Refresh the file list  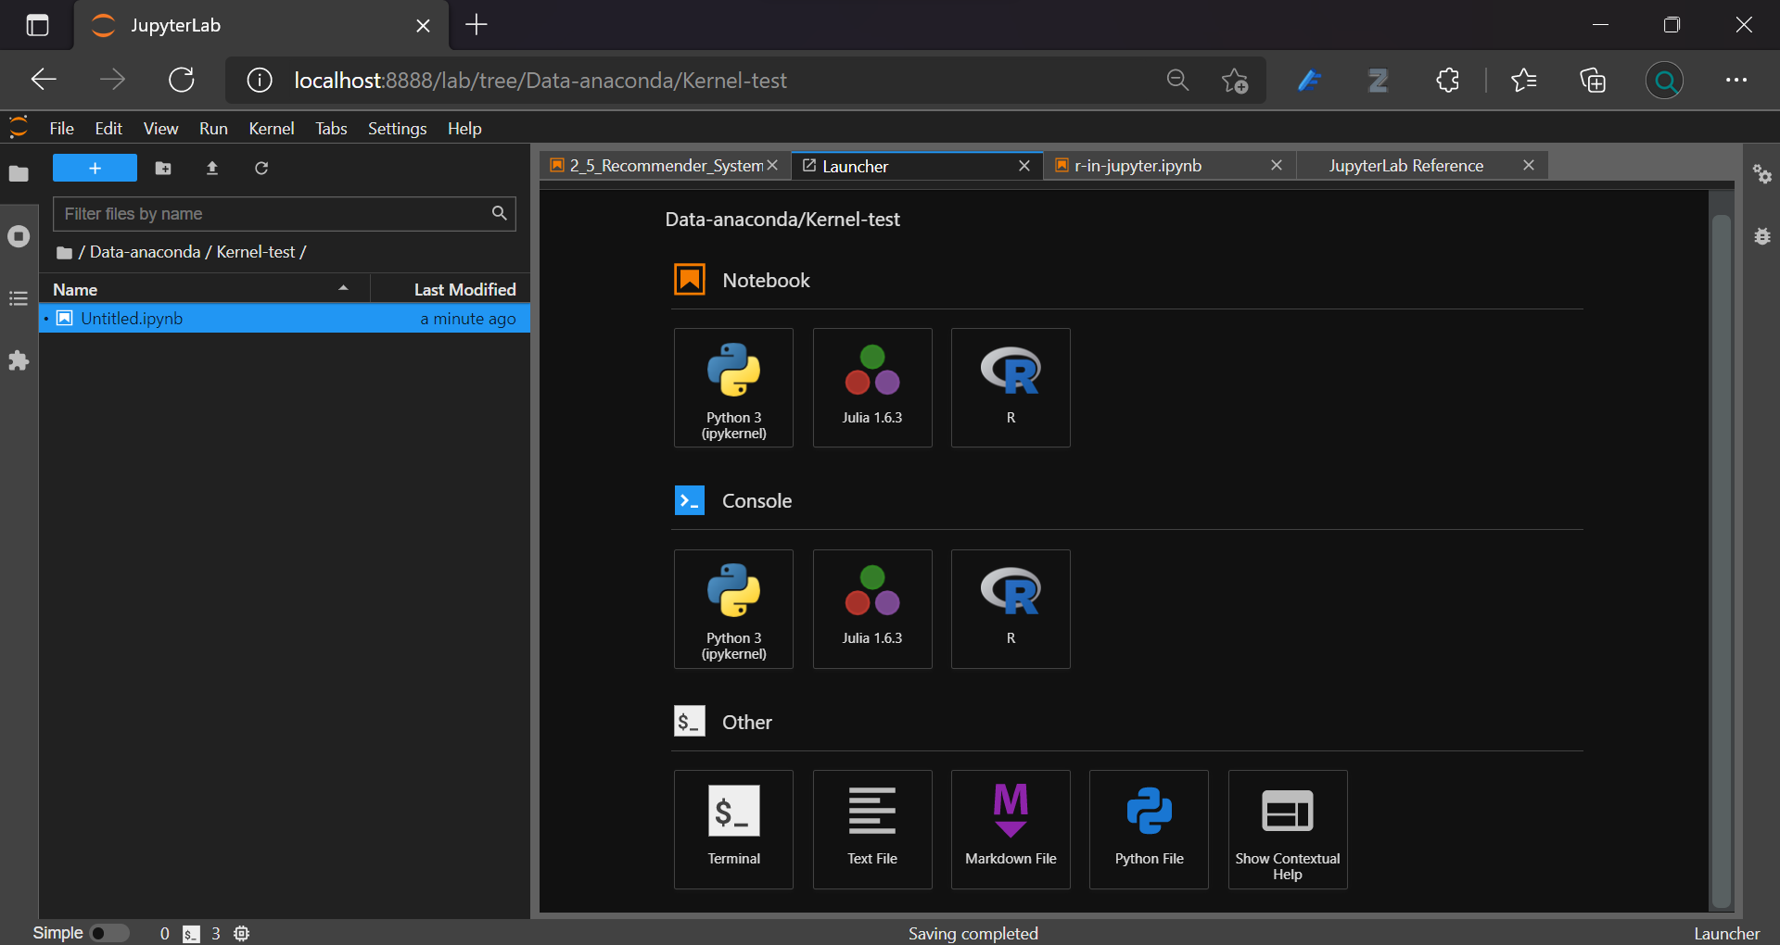(x=261, y=168)
